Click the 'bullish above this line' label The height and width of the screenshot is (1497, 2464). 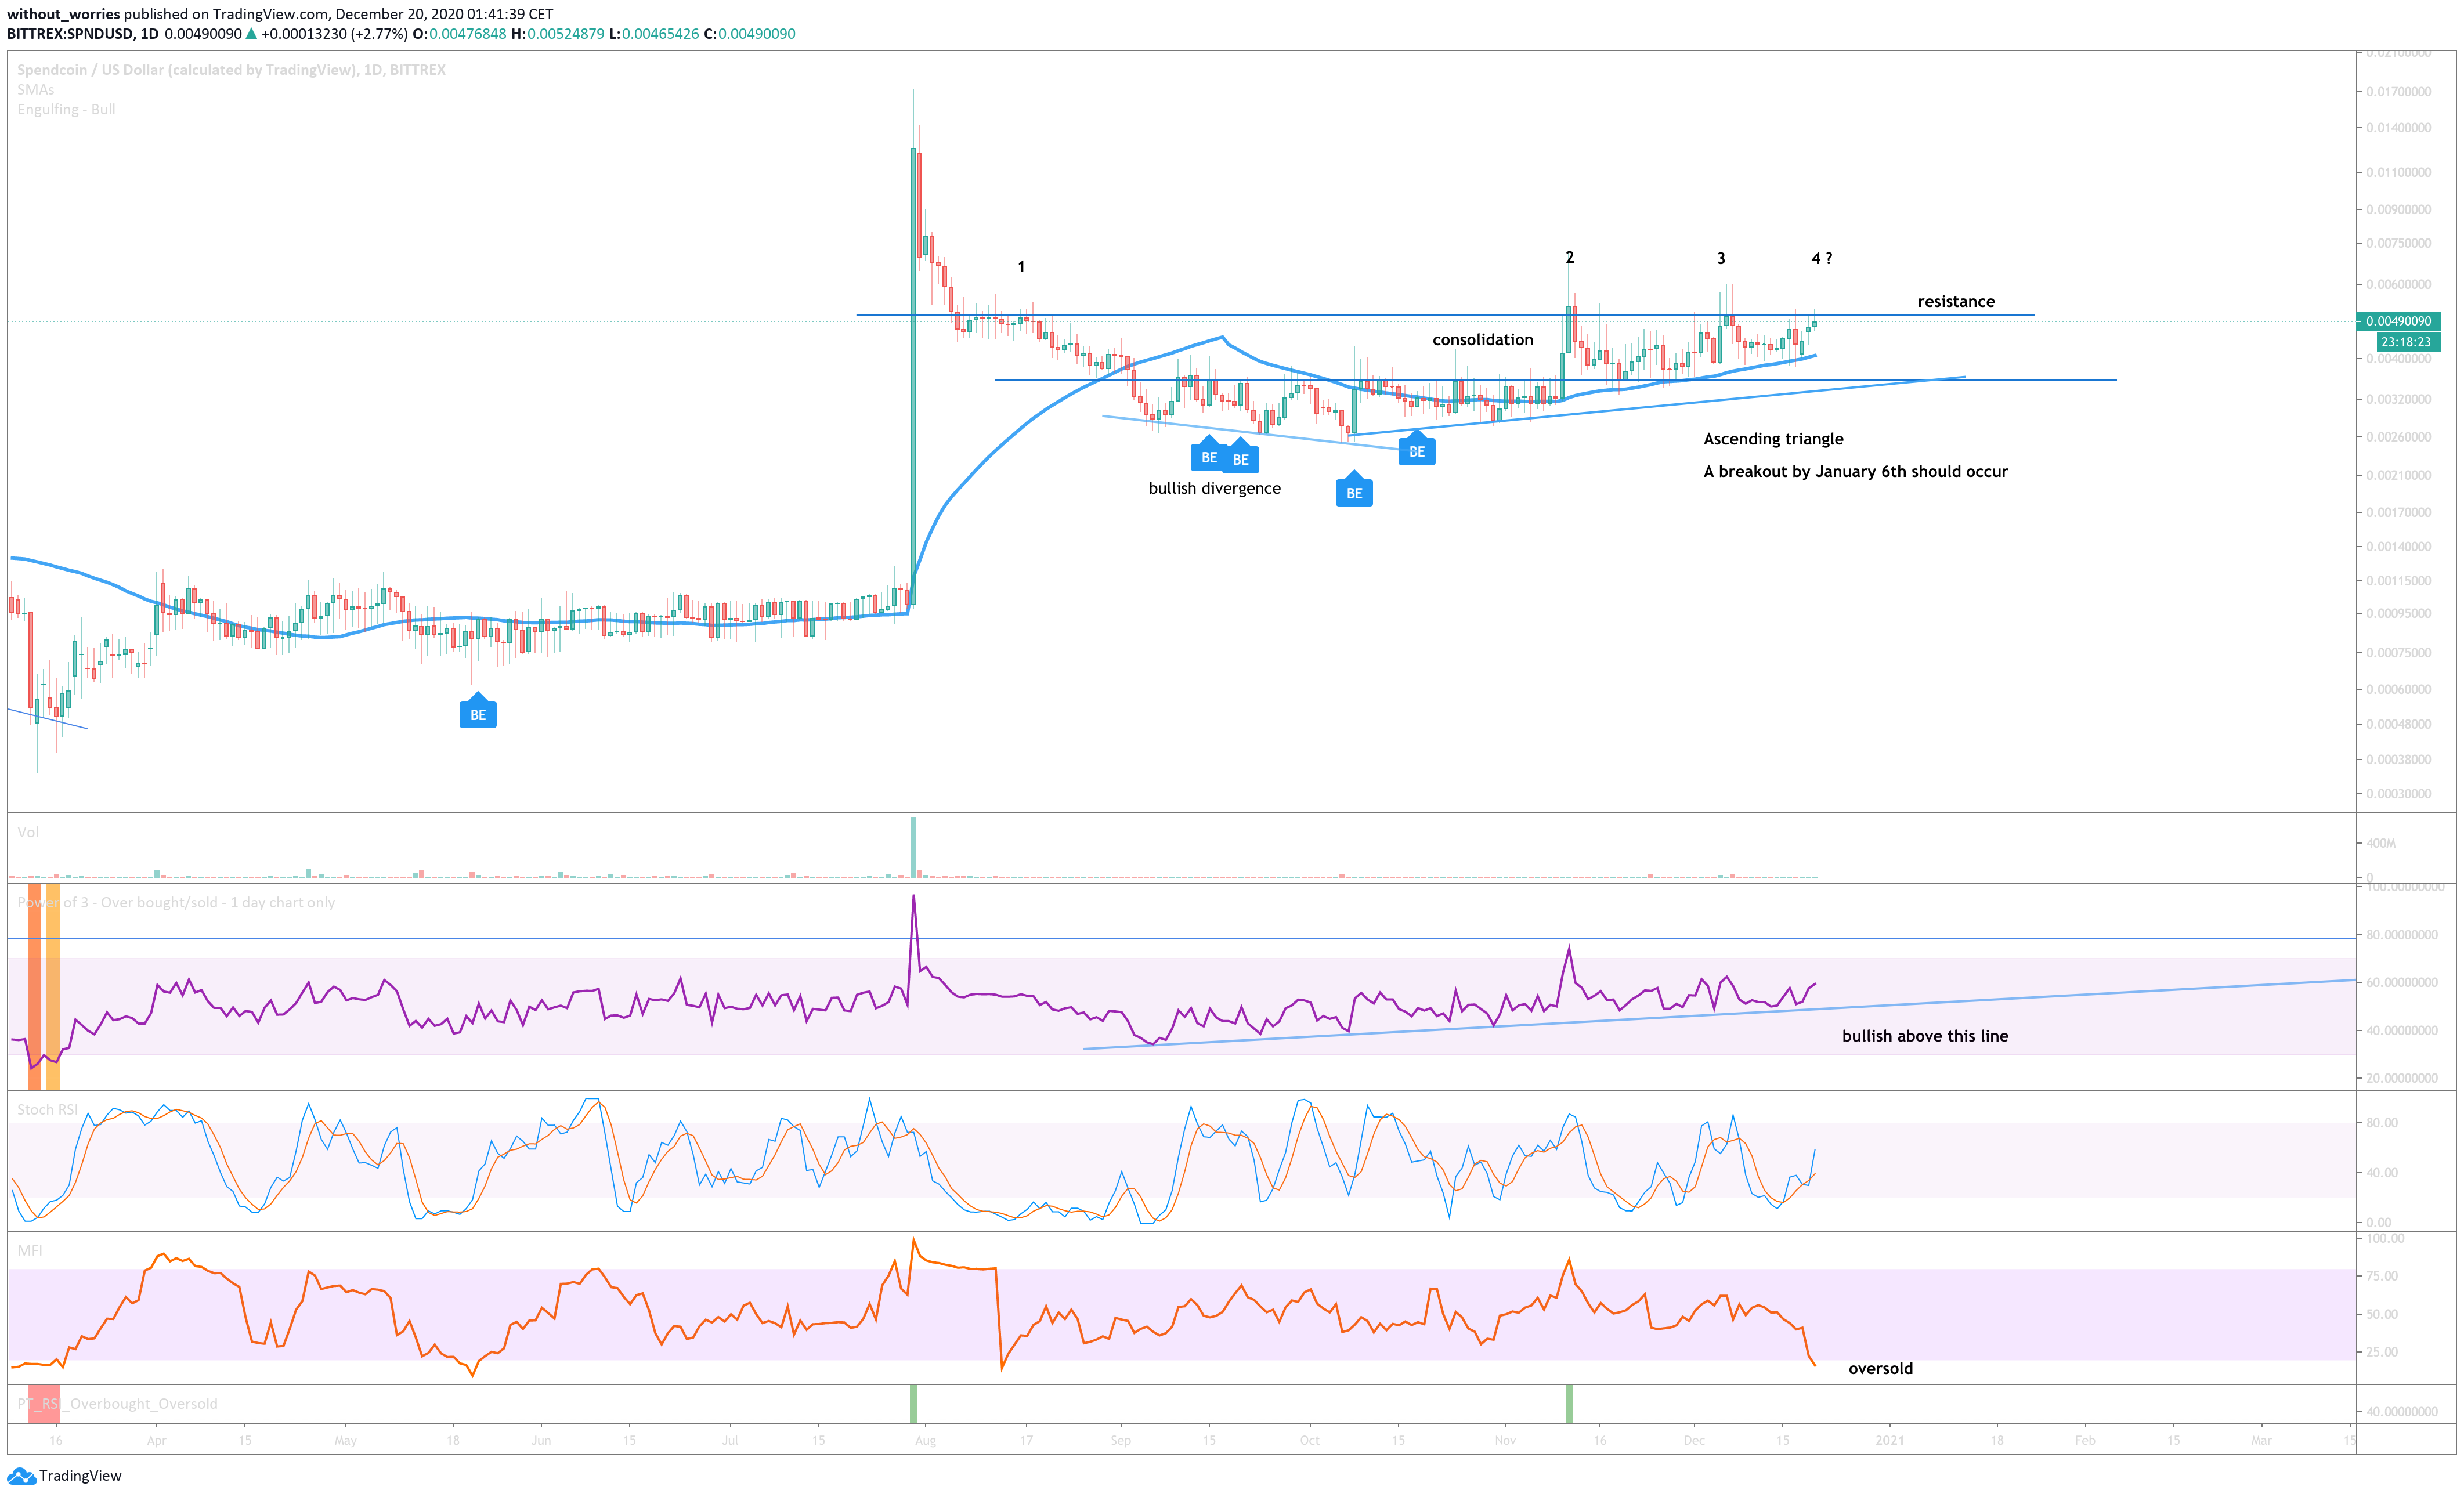click(1925, 1036)
